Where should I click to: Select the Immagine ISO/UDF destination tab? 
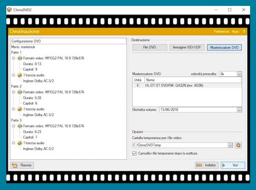pyautogui.click(x=187, y=47)
